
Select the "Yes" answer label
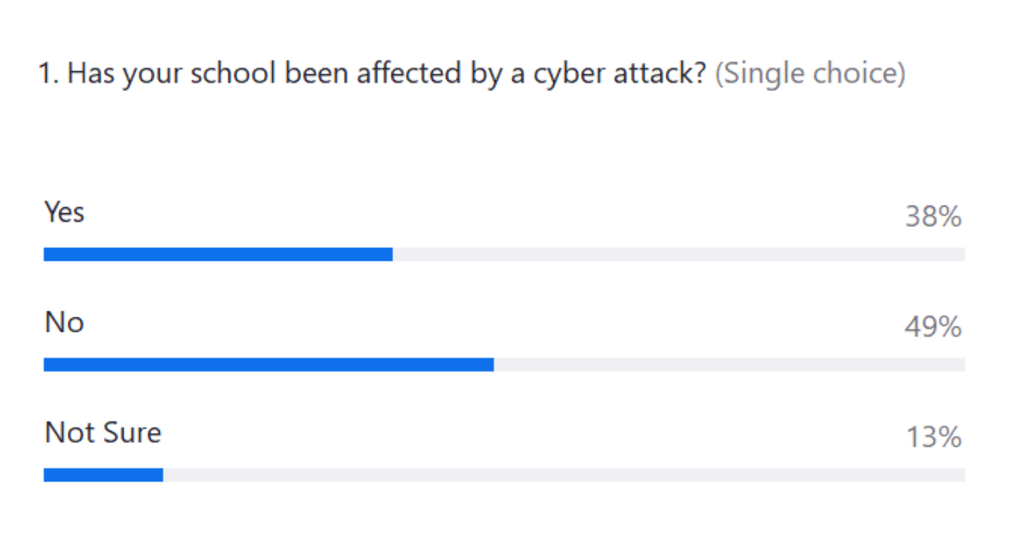point(64,212)
